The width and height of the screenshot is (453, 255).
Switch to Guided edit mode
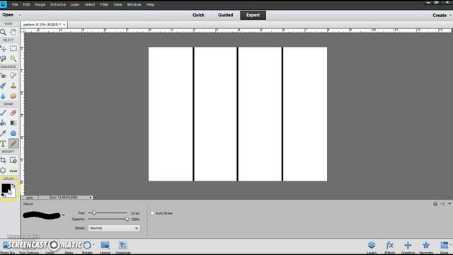tap(225, 15)
